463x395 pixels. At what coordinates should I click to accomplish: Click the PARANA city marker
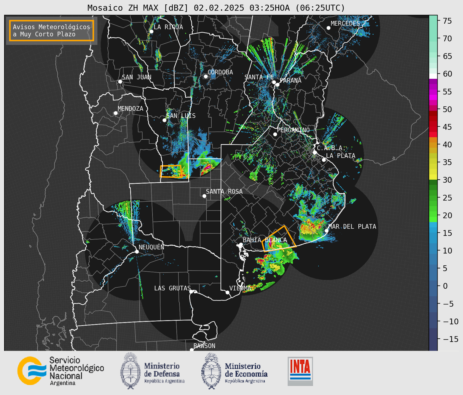(x=277, y=85)
